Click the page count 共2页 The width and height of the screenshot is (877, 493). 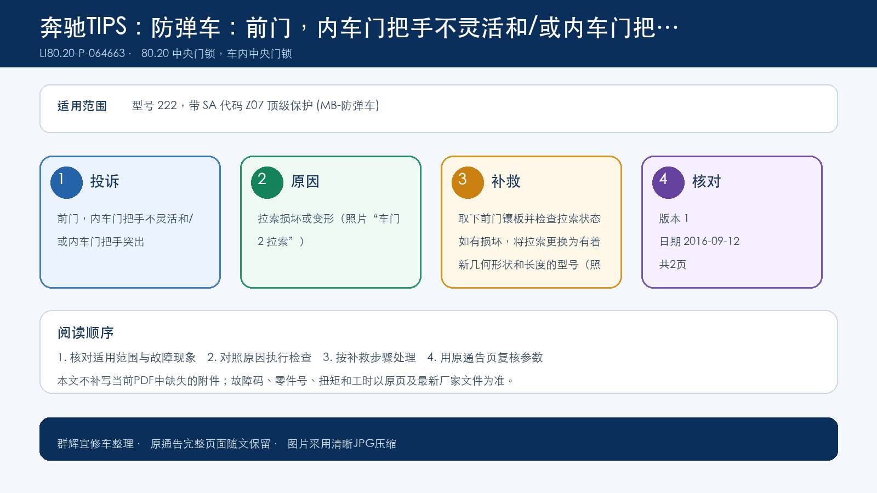673,265
